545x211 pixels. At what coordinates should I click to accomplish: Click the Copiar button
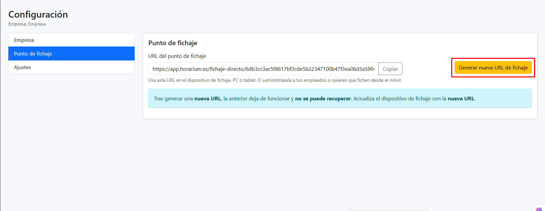pyautogui.click(x=390, y=69)
